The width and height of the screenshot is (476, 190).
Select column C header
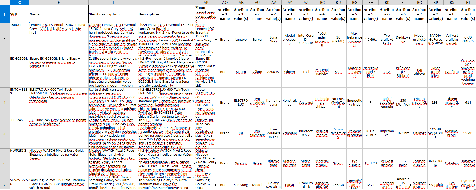click(x=19, y=3)
